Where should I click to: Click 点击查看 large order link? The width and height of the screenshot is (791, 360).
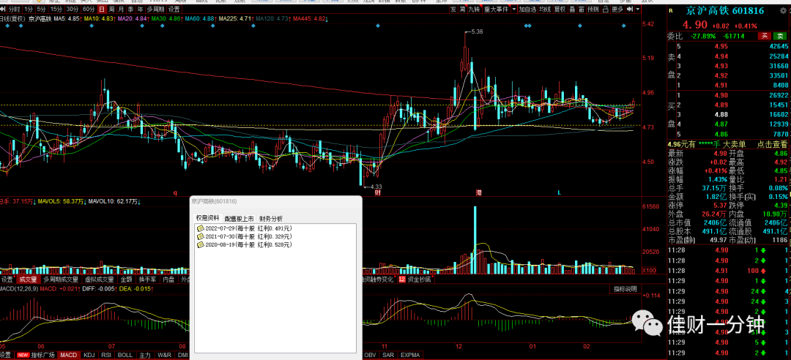[x=772, y=144]
